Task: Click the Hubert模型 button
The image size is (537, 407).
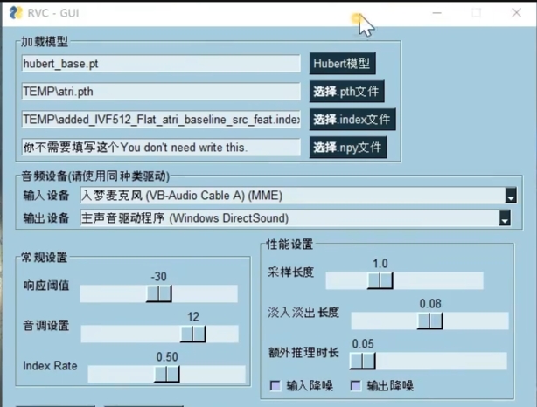Action: coord(343,63)
